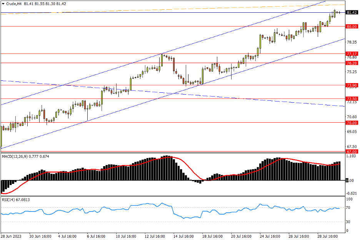Click the red 76.20 price level tag
Image resolution: width=360 pixels, height=240 pixels.
pos(352,63)
